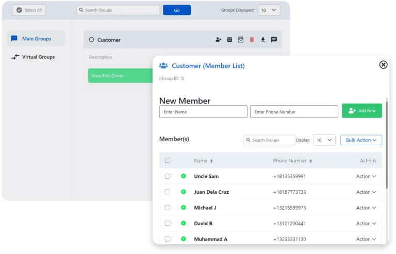Click the name Michael J
The width and height of the screenshot is (396, 254).
pos(205,208)
